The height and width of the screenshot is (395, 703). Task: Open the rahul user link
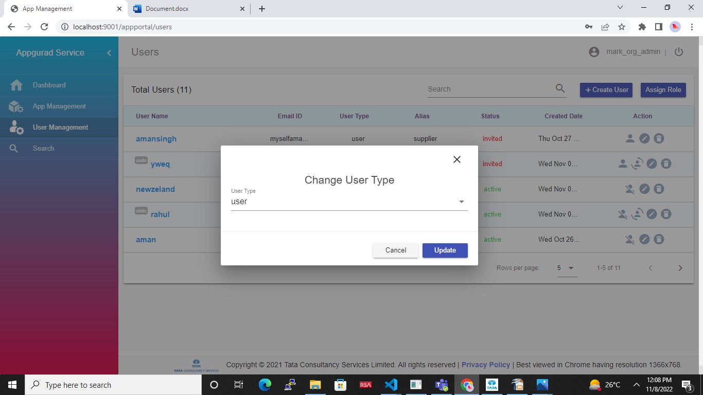point(160,214)
